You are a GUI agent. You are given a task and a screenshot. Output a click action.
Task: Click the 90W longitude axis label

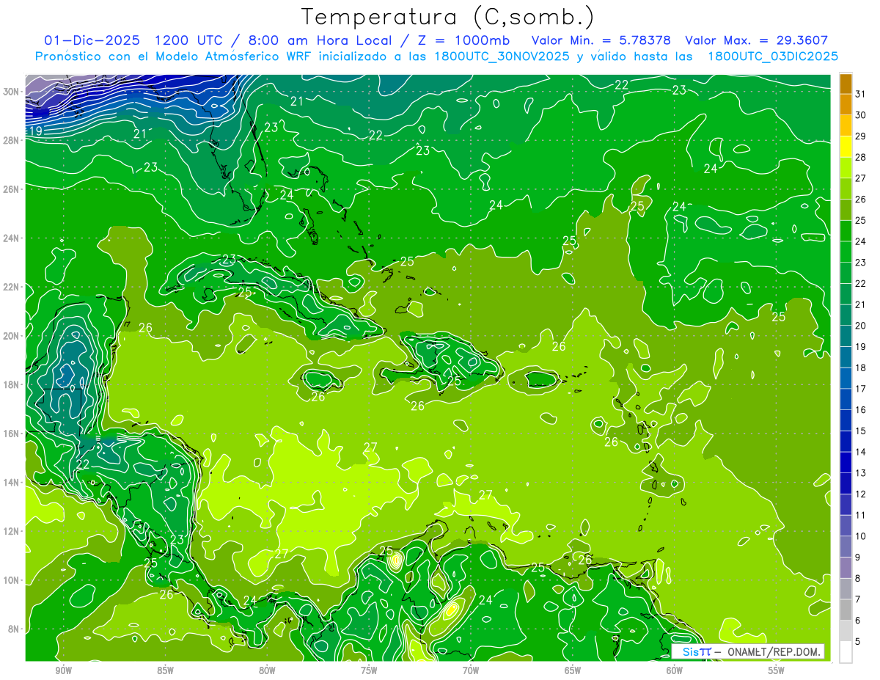click(x=63, y=670)
